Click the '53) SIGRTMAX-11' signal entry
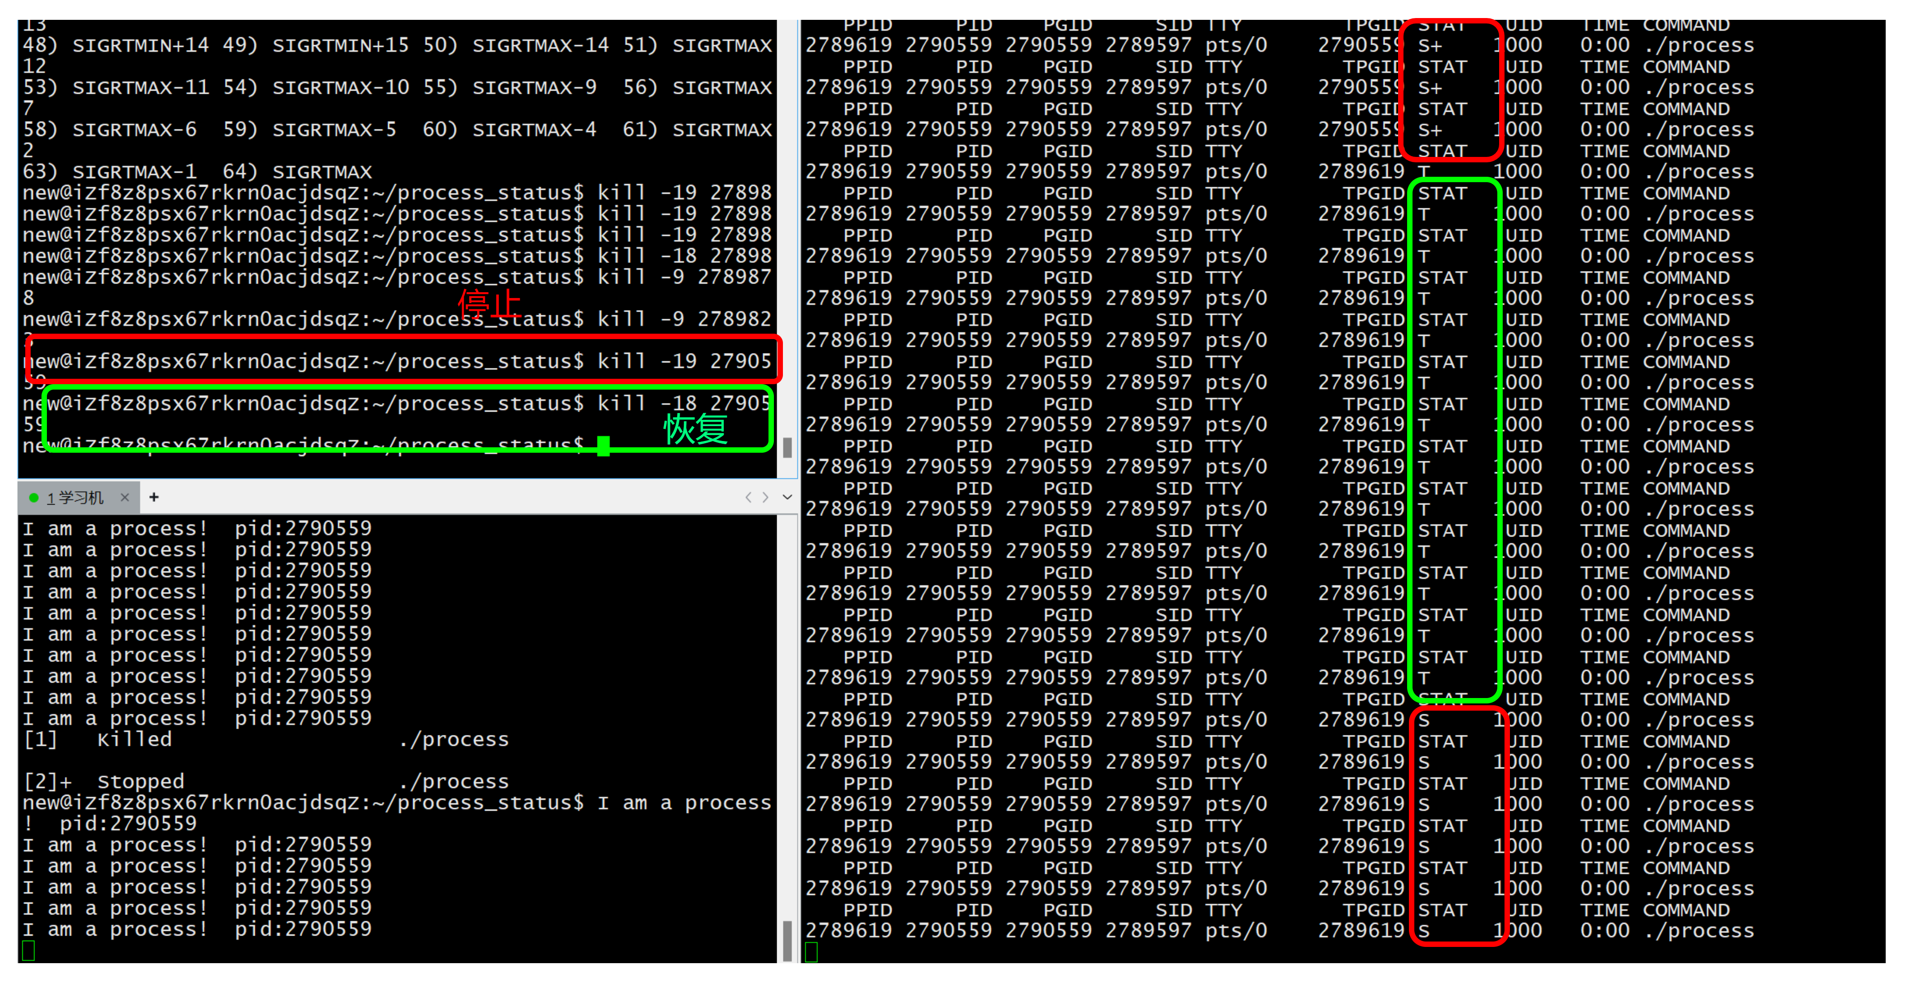This screenshot has width=1905, height=983. pos(116,87)
